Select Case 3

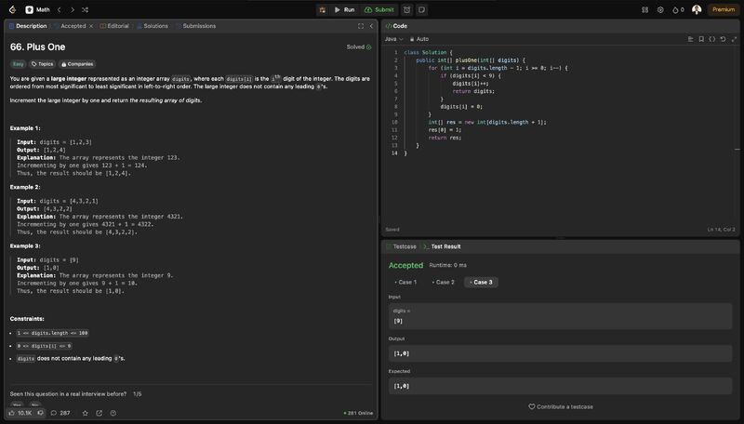coord(481,282)
